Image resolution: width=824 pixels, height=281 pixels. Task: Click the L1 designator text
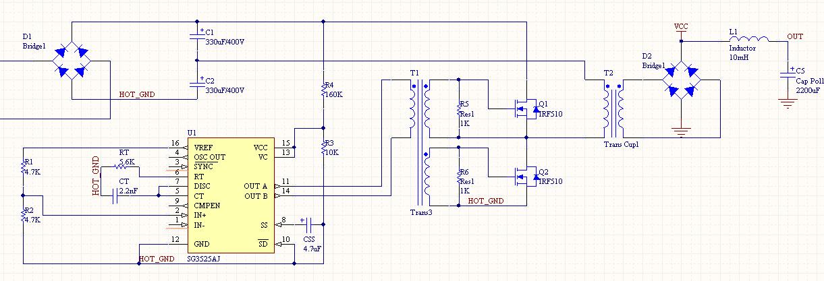point(734,32)
